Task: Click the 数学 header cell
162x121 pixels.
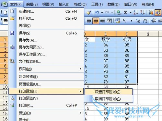Action: tap(106, 39)
